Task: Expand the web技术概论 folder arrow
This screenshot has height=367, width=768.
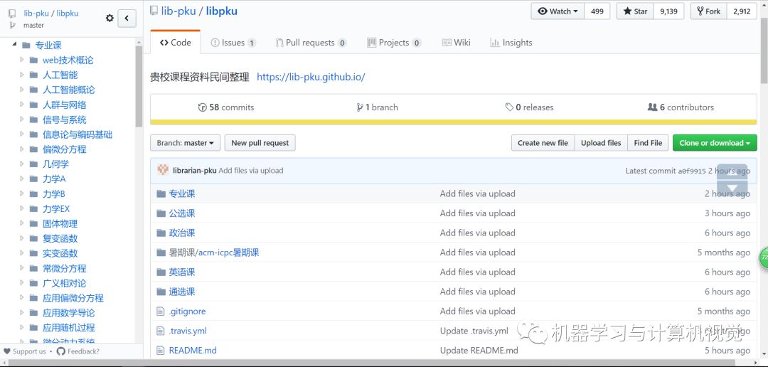Action: pos(21,60)
